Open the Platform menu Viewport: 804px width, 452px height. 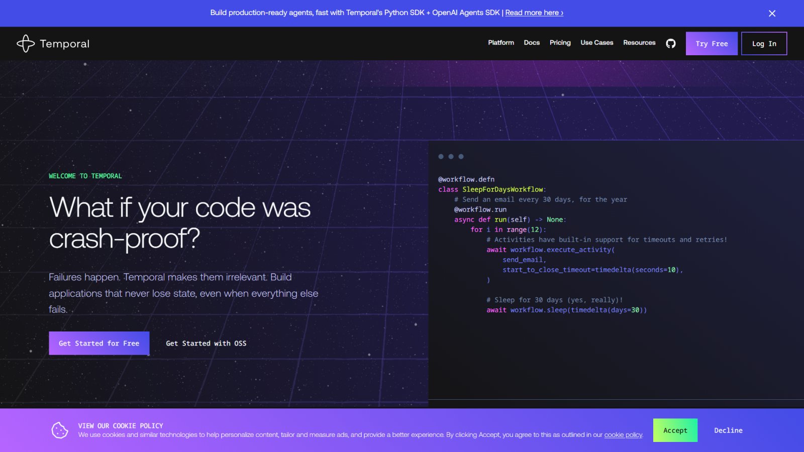[501, 43]
